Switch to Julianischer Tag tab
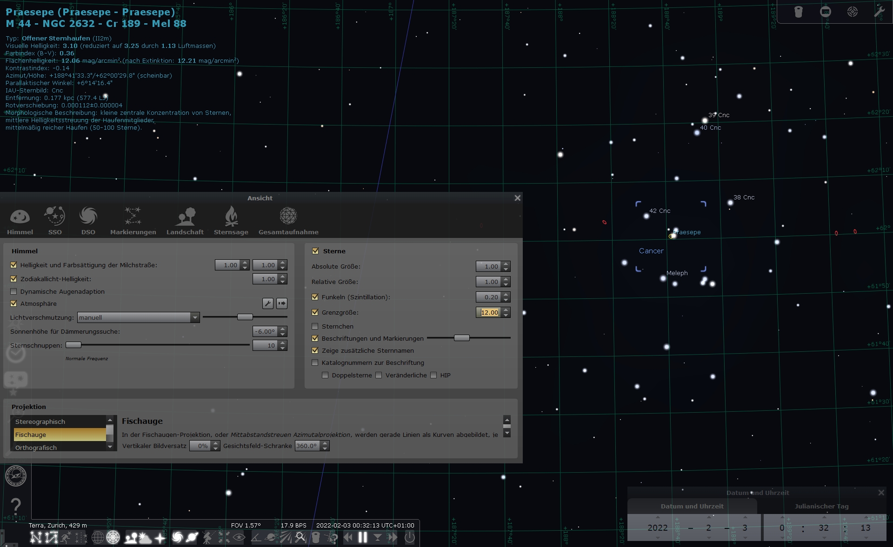The height and width of the screenshot is (547, 893). coord(821,506)
